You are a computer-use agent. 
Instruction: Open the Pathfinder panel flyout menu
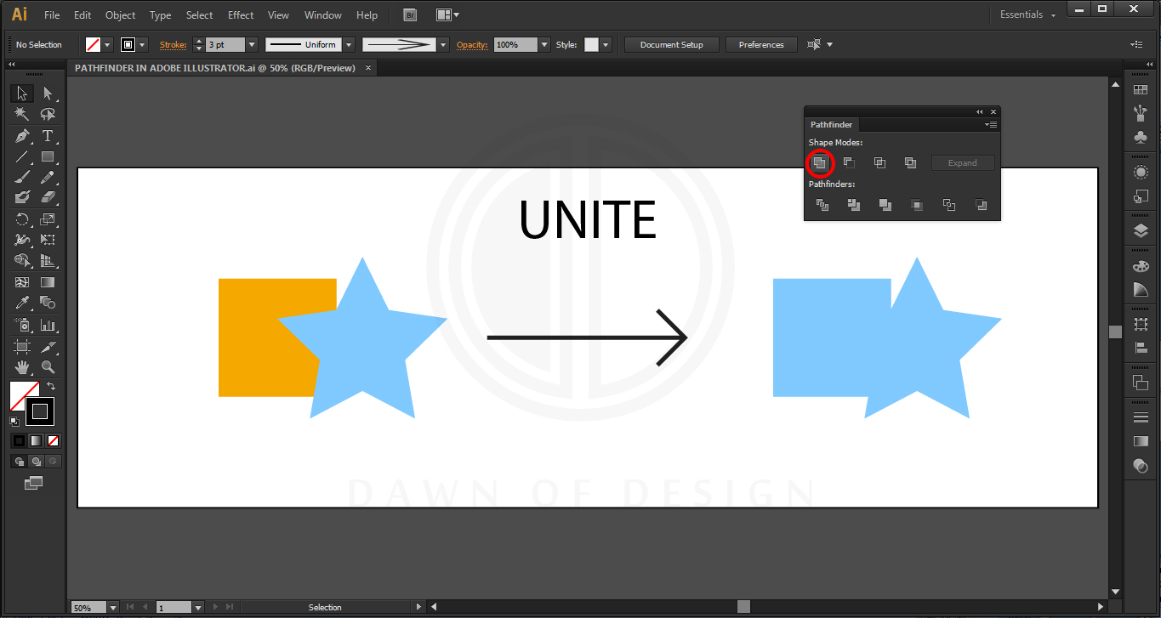tap(990, 124)
